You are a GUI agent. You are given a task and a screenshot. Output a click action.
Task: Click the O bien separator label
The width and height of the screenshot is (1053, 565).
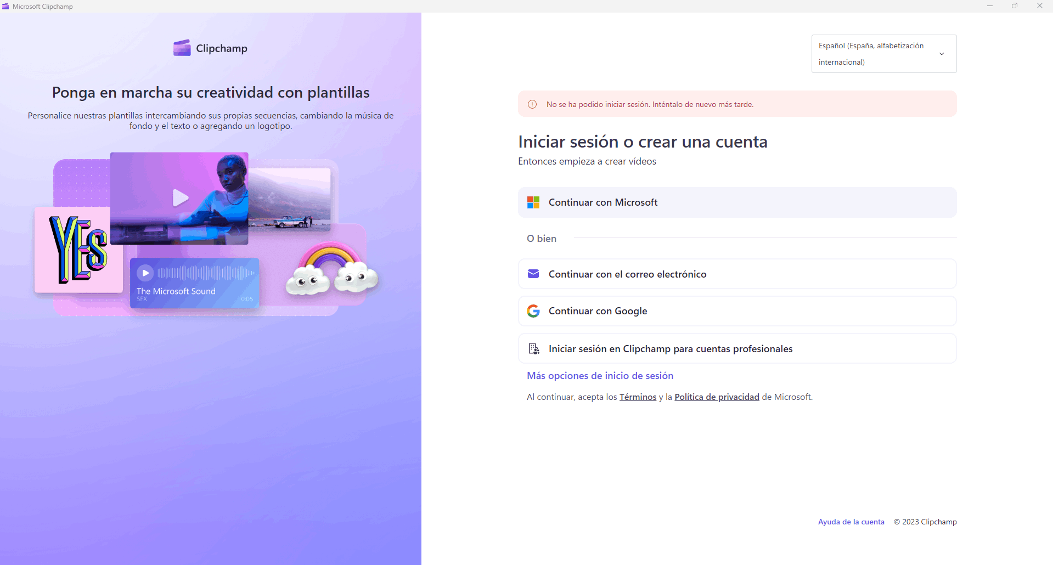542,239
